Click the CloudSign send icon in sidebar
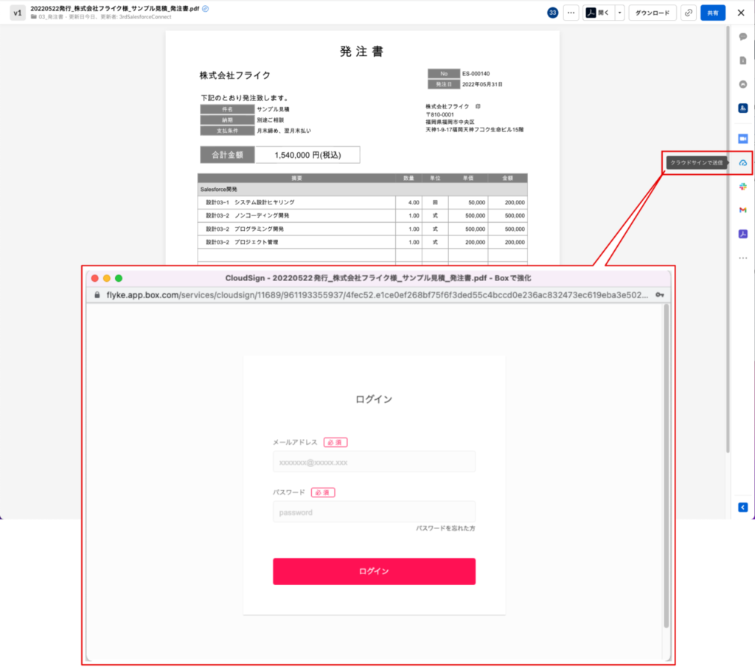Image resolution: width=755 pixels, height=670 pixels. point(743,163)
